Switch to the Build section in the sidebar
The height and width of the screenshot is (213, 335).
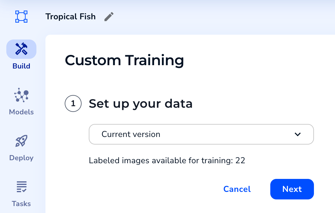pos(21,54)
